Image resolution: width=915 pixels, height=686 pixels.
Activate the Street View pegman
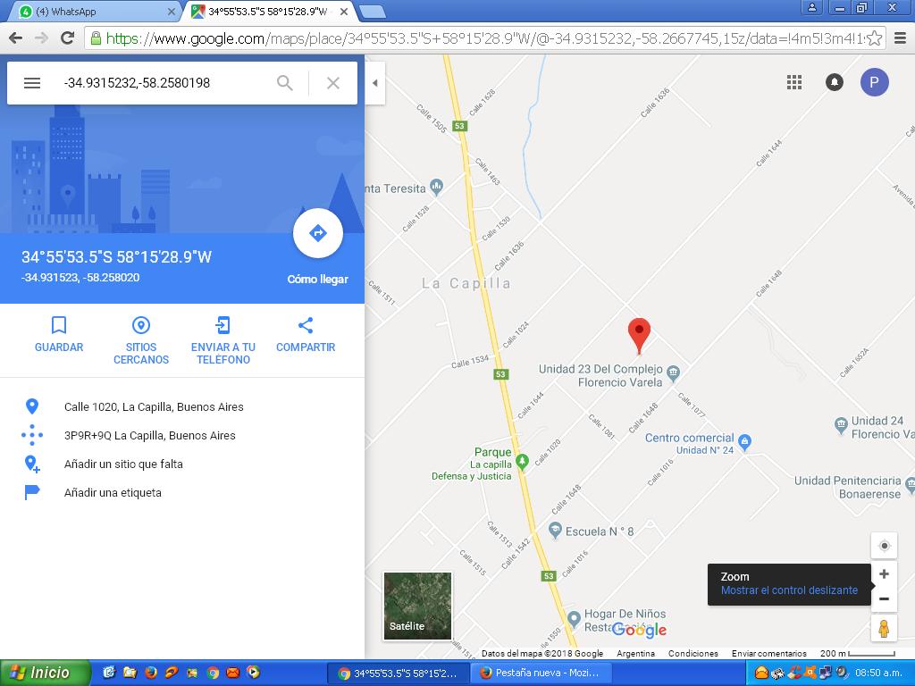pyautogui.click(x=884, y=629)
